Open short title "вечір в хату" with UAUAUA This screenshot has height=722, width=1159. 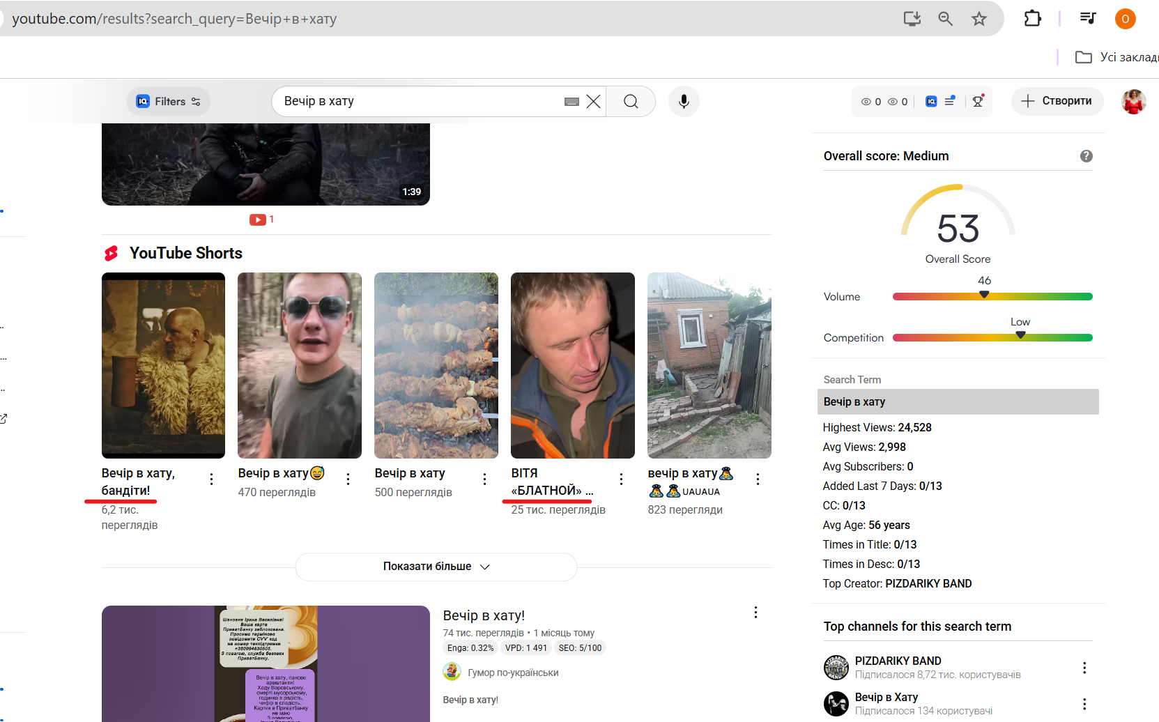[x=691, y=482]
